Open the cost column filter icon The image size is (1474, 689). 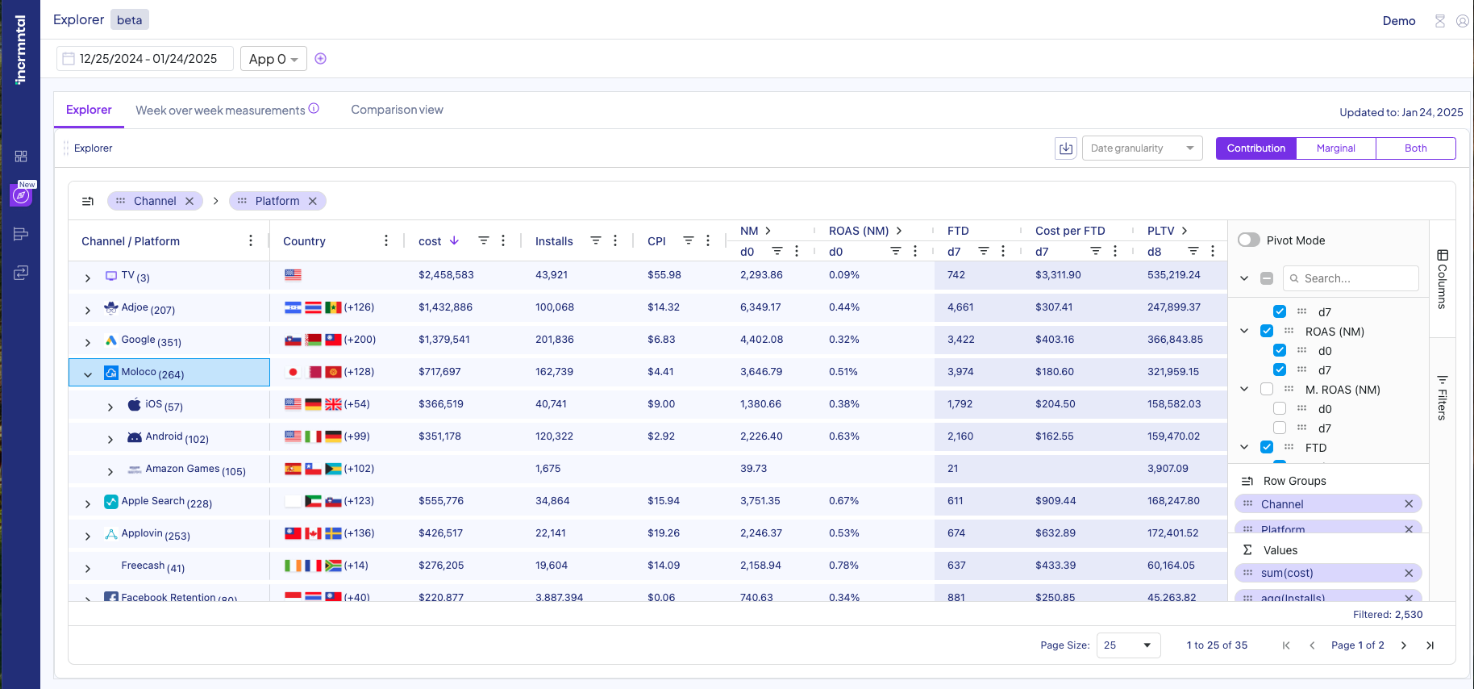484,240
